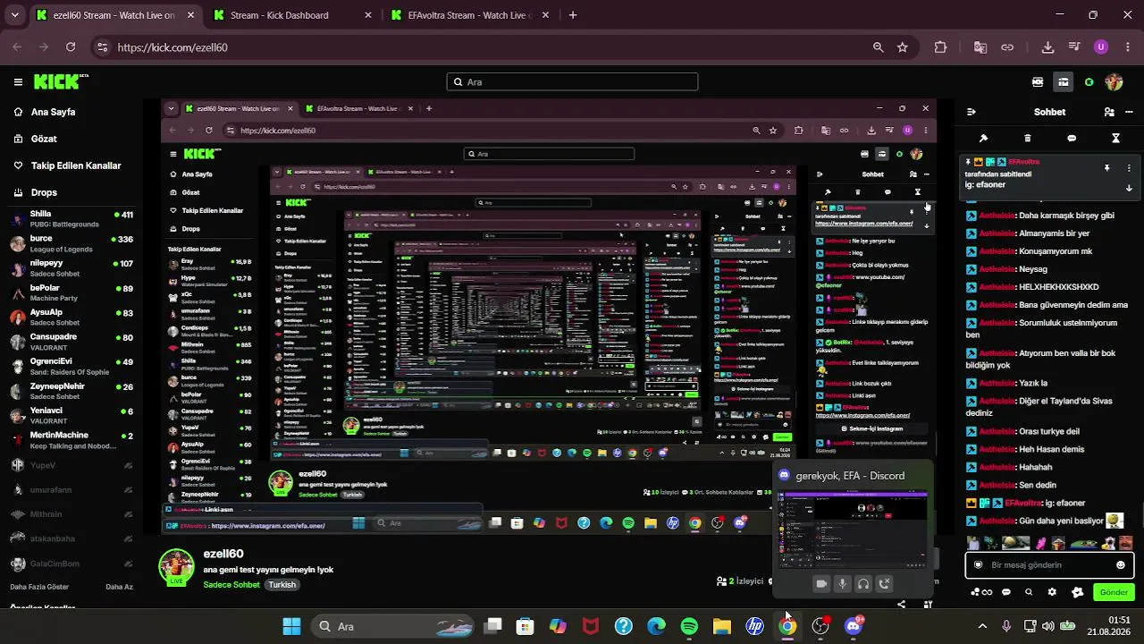Screen dimensions: 1144x644
Task: Open Spotify from the taskbar
Action: tap(689, 626)
